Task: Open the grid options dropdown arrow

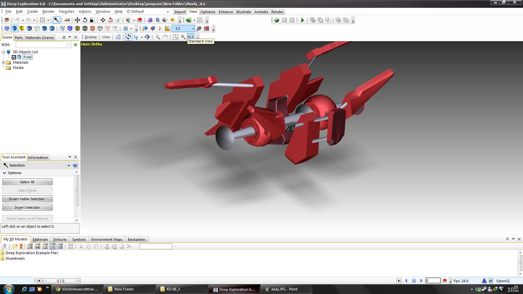Action: click(x=131, y=28)
